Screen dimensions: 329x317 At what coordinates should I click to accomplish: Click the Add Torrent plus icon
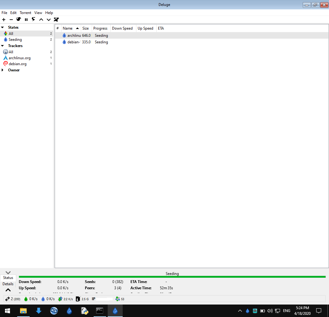[x=4, y=20]
